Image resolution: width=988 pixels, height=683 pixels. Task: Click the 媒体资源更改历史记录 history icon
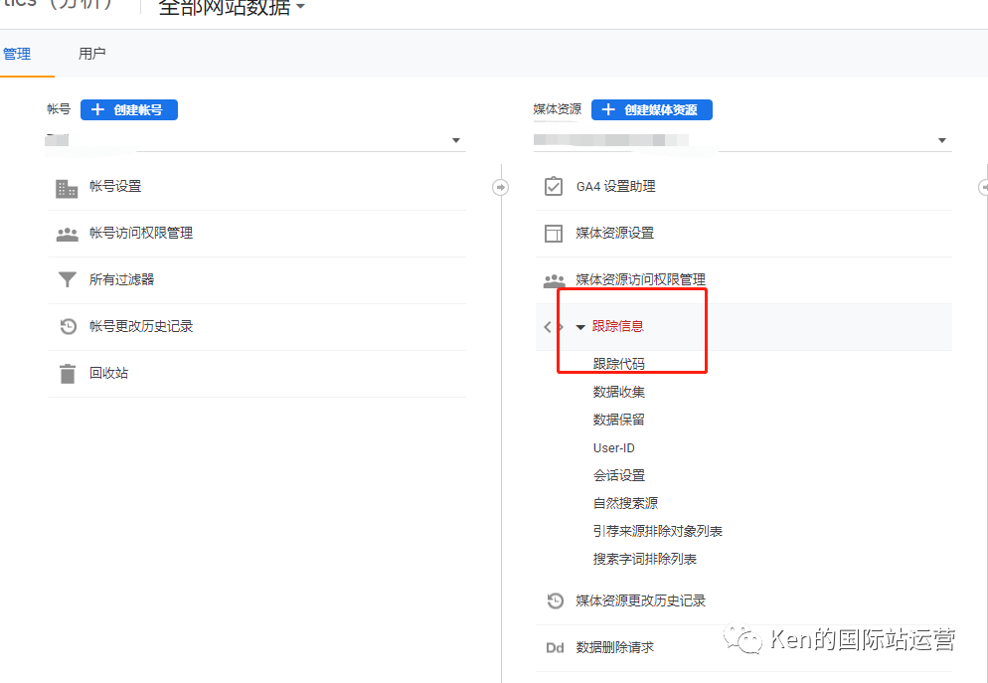[x=555, y=600]
